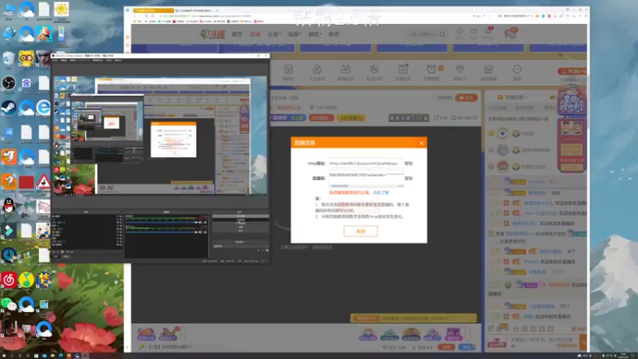Image resolution: width=638 pixels, height=359 pixels.
Task: Click the ellipsis More icon in streamer toolbar
Action: [x=517, y=72]
